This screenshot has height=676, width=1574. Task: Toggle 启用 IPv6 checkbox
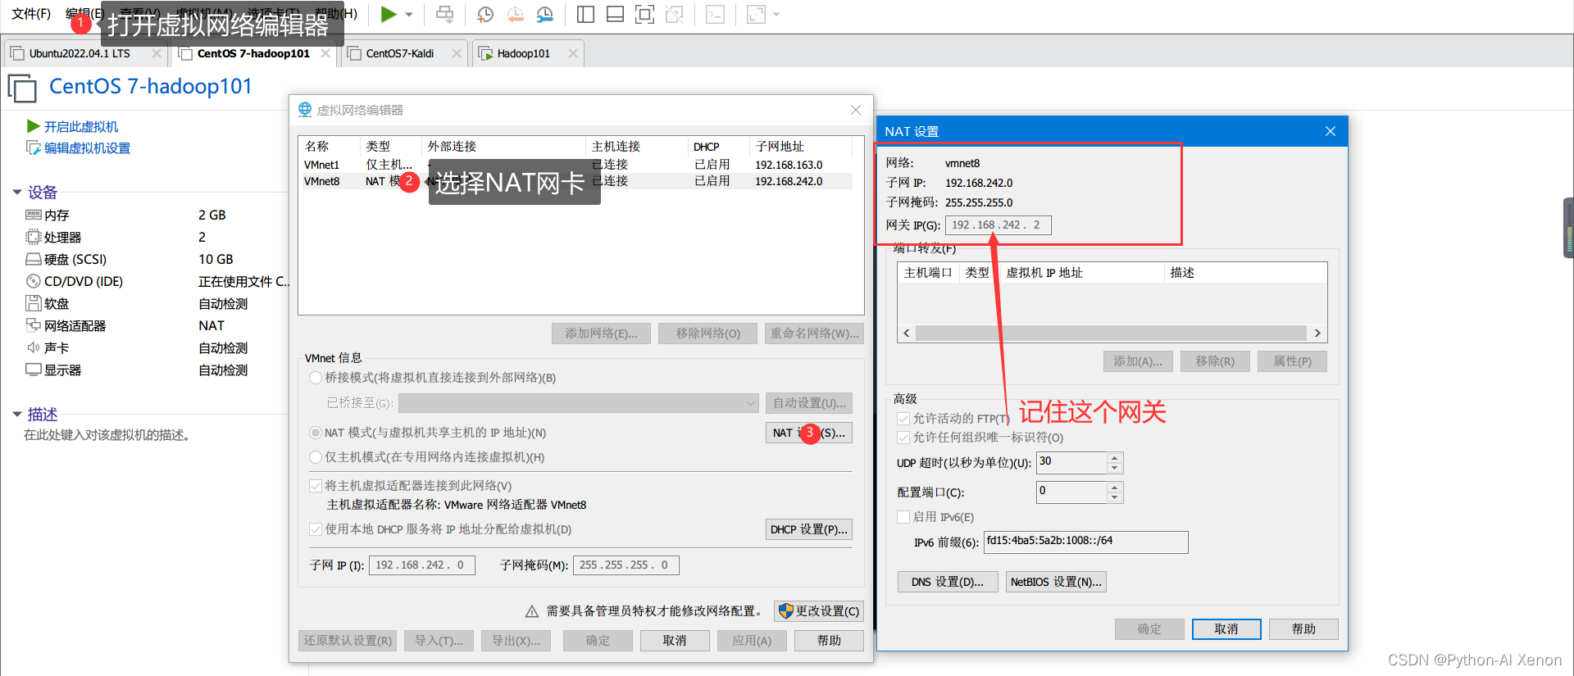pyautogui.click(x=903, y=517)
